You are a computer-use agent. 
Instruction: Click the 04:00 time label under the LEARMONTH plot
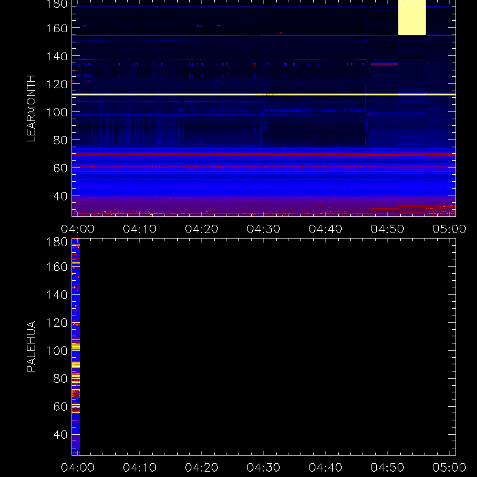(78, 229)
